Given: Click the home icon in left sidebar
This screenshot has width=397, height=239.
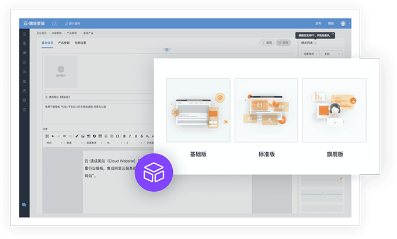Looking at the screenshot, I should 24,34.
